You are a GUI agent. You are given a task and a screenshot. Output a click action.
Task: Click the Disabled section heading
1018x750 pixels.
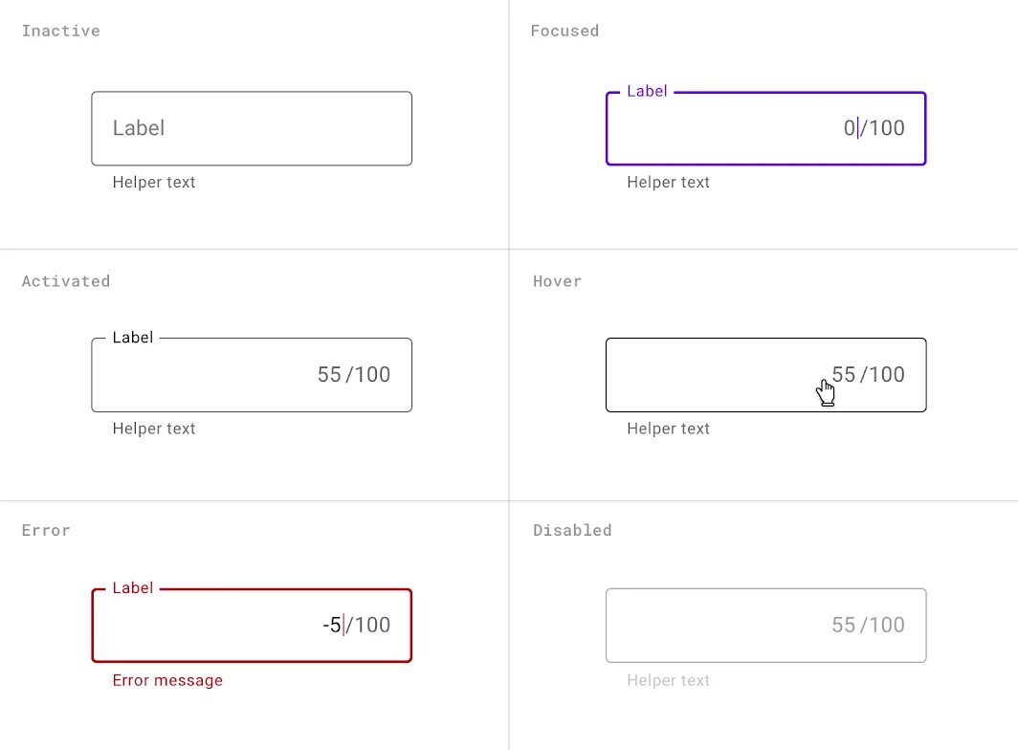pyautogui.click(x=572, y=530)
